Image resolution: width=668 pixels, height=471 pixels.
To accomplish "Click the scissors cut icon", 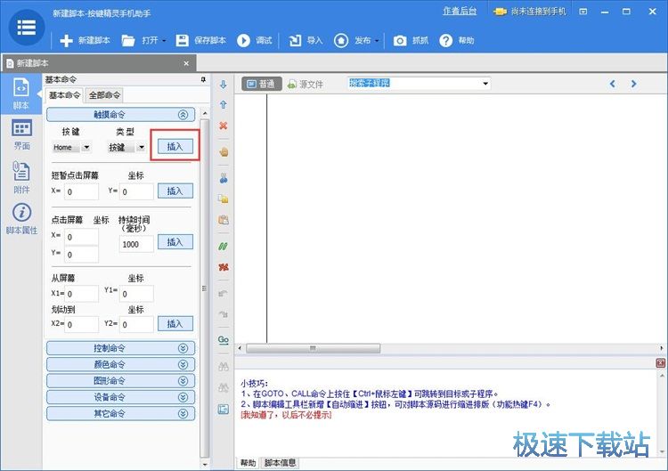I will click(224, 178).
